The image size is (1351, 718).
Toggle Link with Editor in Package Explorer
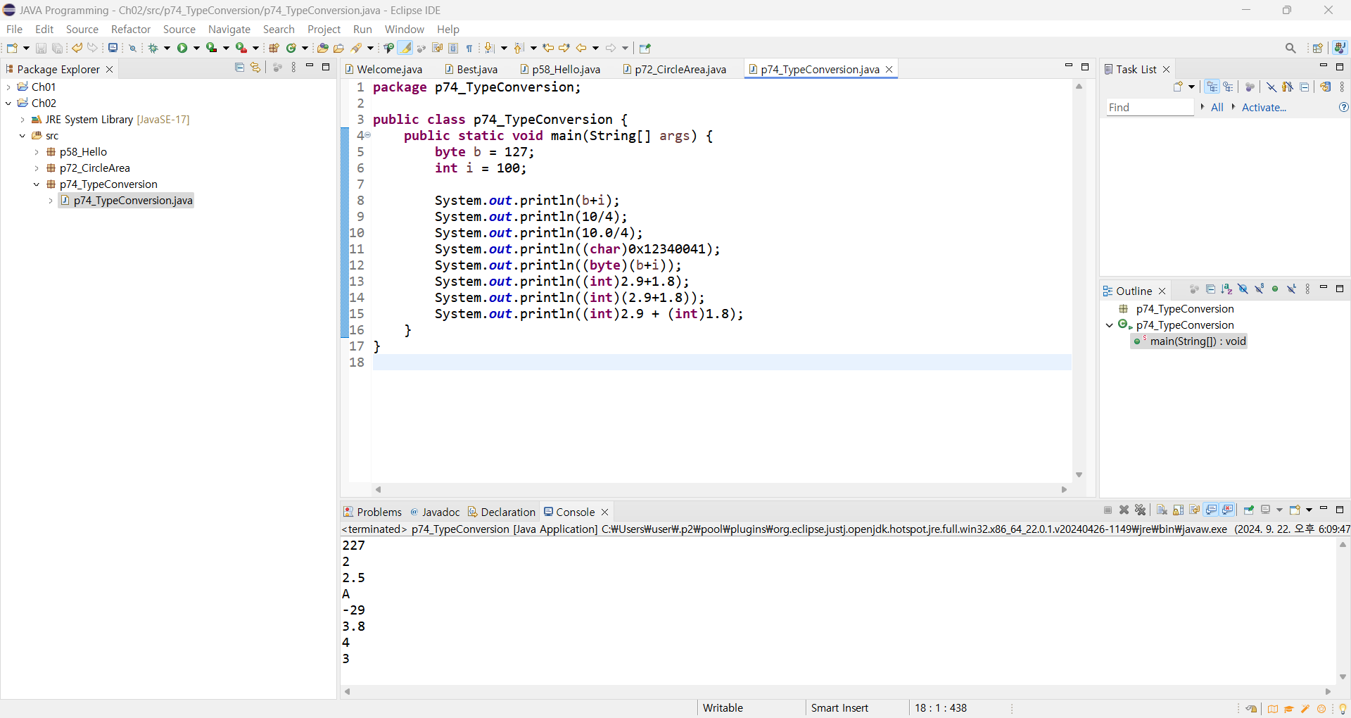(255, 68)
